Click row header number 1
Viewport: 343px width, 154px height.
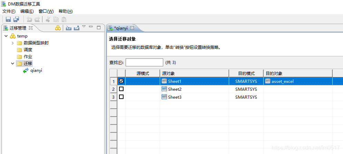point(113,81)
